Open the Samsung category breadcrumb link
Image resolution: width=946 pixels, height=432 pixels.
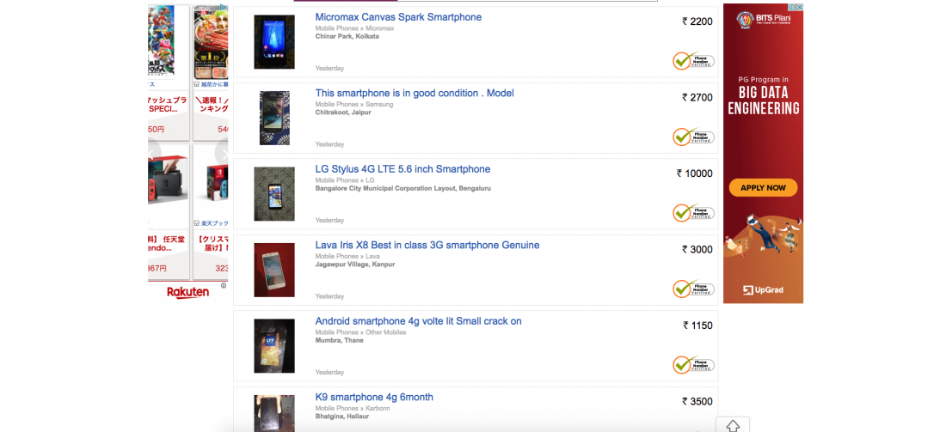tap(379, 104)
